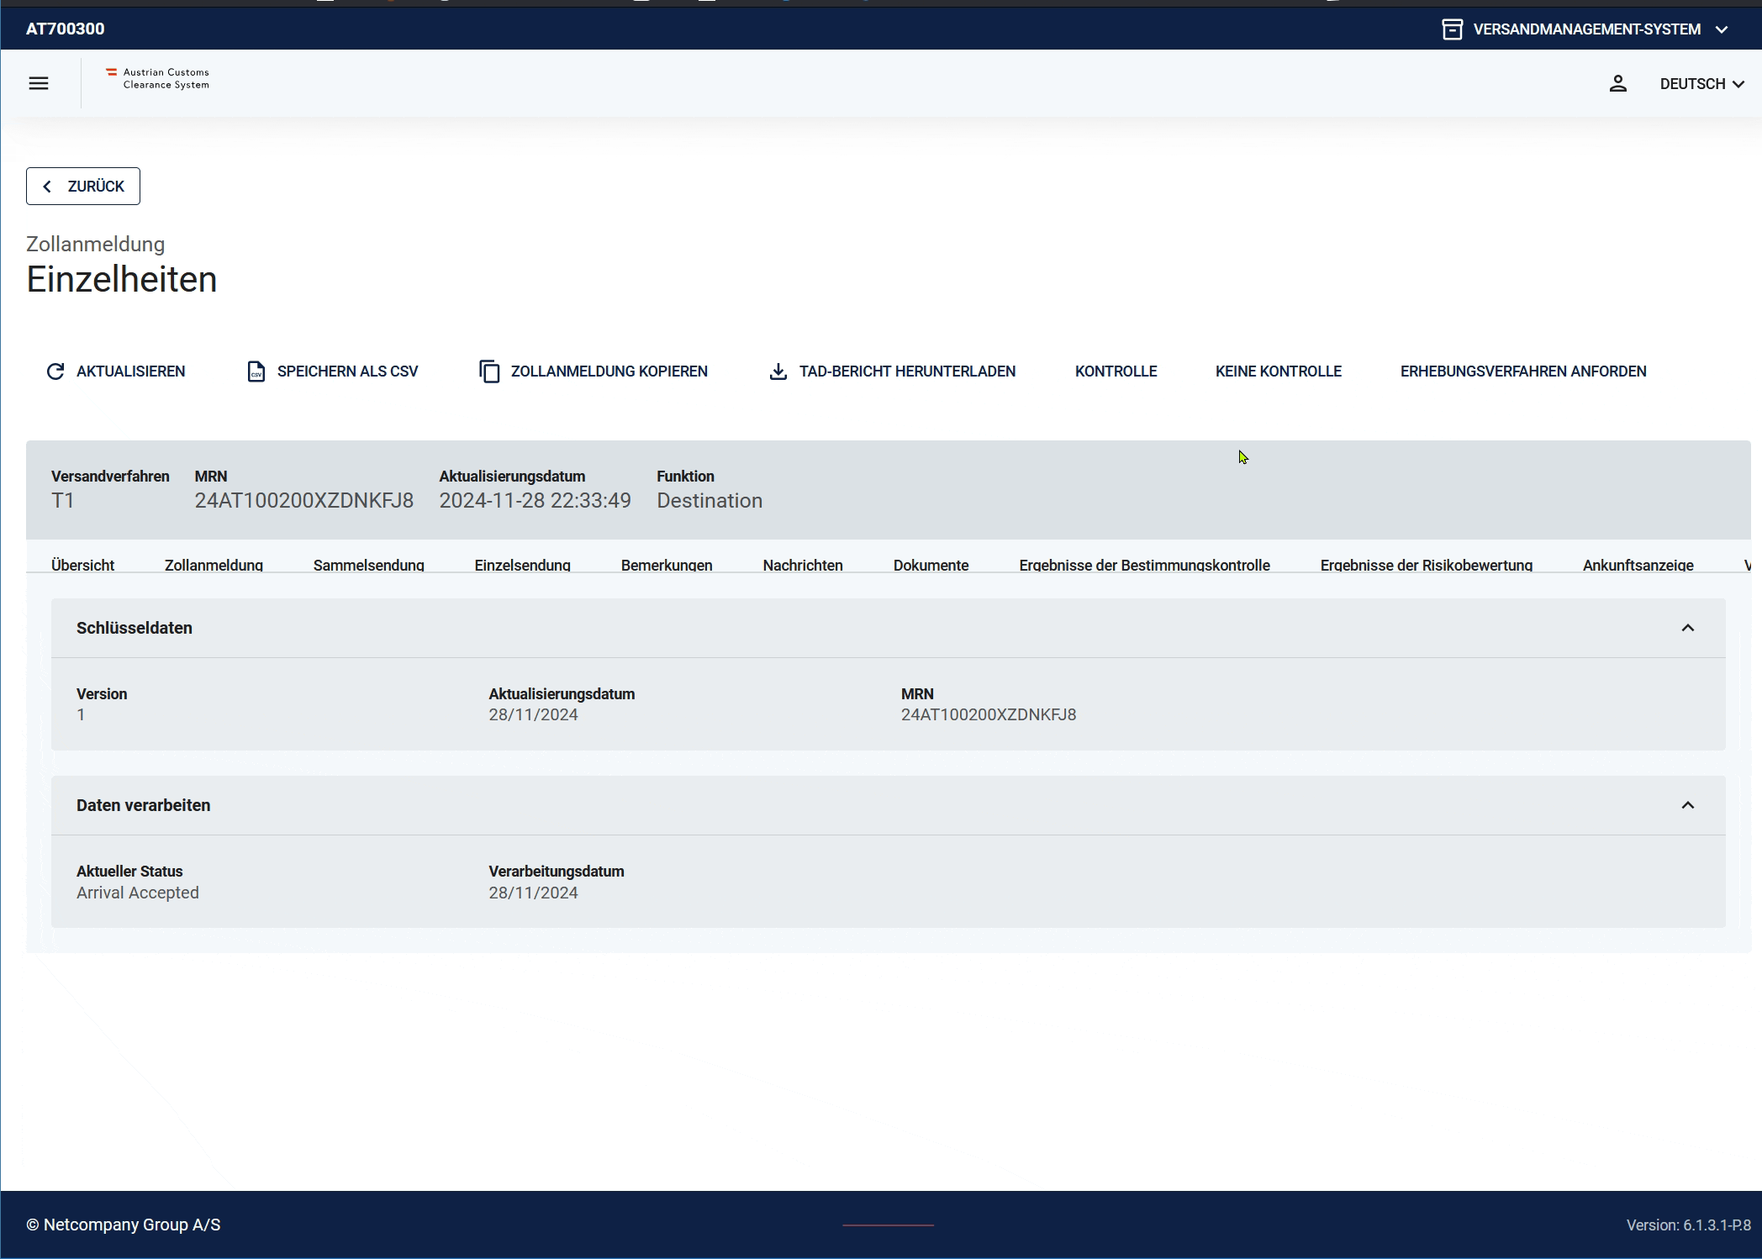This screenshot has height=1259, width=1762.
Task: Click the user profile icon
Action: (1617, 83)
